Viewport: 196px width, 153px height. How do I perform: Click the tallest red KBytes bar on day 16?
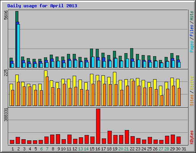[98, 126]
